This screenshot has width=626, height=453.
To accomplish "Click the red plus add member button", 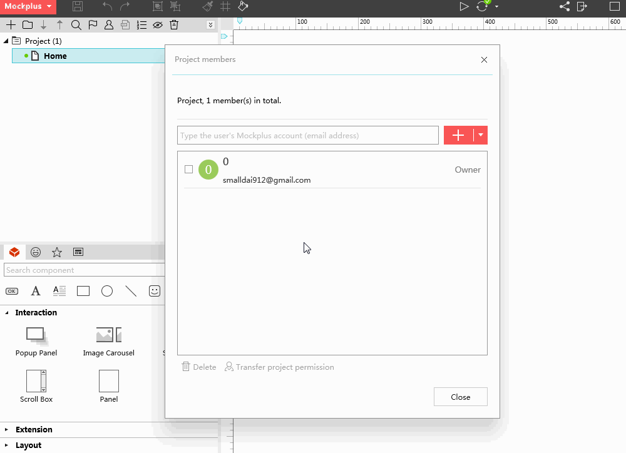I will pos(458,135).
